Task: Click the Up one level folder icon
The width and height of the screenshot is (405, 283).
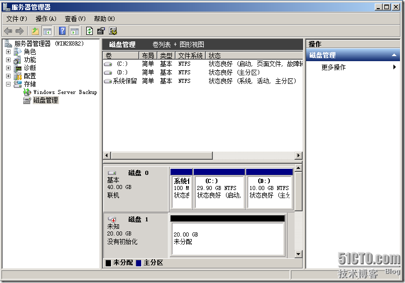Action: click(35, 31)
